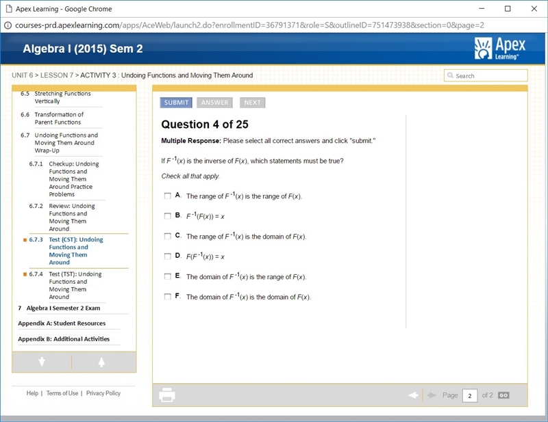Click the page number input field
548x422 pixels.
470,395
